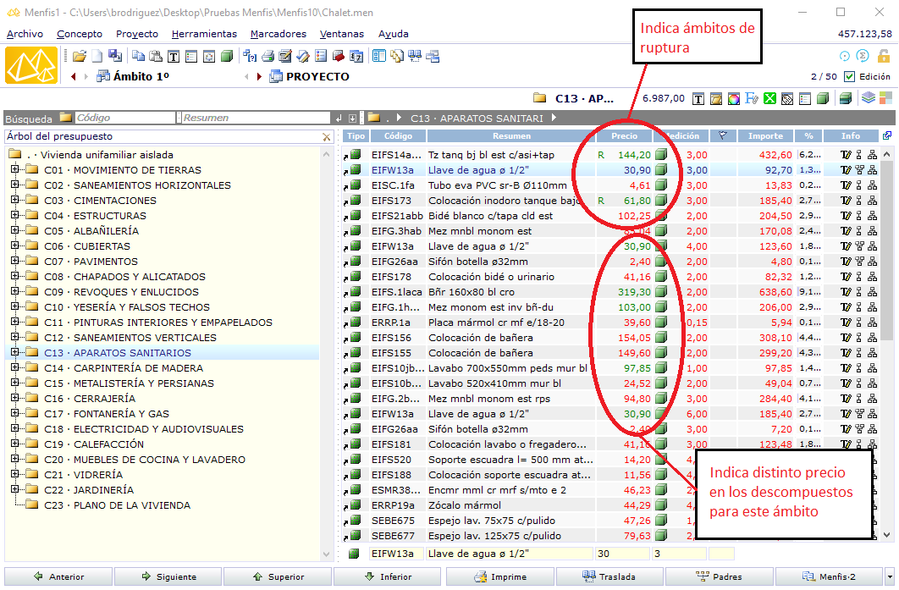Click the blue stacked layers icon
899x590 pixels.
click(x=868, y=98)
